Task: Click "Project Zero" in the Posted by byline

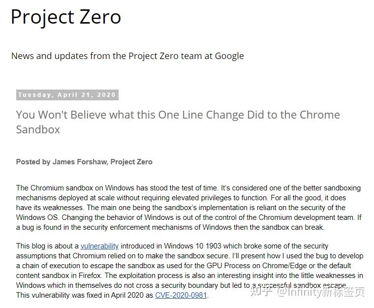Action: point(131,162)
